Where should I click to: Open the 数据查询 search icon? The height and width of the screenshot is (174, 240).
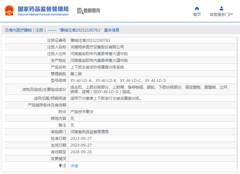click(x=80, y=11)
